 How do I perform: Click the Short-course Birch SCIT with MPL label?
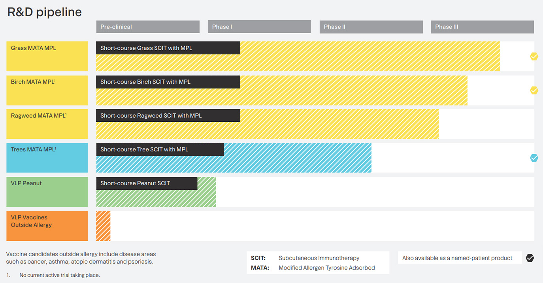[x=168, y=82]
